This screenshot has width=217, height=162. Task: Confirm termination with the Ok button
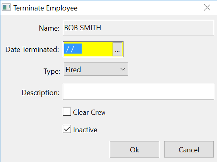(x=135, y=149)
